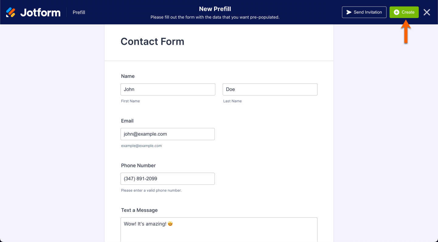Image resolution: width=438 pixels, height=242 pixels.
Task: Click the Contact Form heading
Action: click(x=152, y=41)
